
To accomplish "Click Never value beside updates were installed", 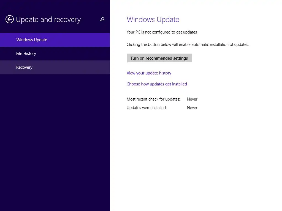I will (192, 108).
